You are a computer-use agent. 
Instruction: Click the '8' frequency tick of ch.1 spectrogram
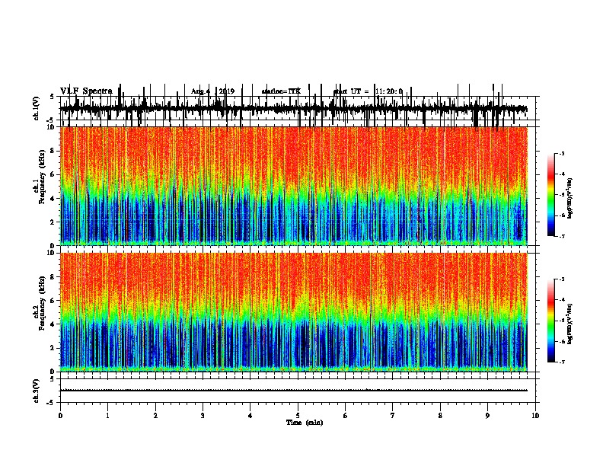(53, 151)
